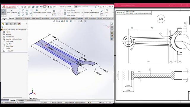The image size is (190, 107).
Task: Click the 120.00 dimension in sketch
Action: [x=54, y=60]
